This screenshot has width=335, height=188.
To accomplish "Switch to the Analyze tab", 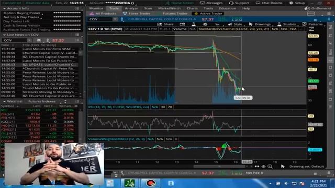I will tap(131, 8).
